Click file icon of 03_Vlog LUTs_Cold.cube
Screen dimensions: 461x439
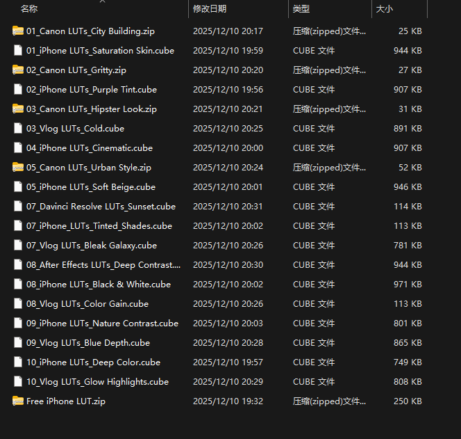(x=18, y=128)
